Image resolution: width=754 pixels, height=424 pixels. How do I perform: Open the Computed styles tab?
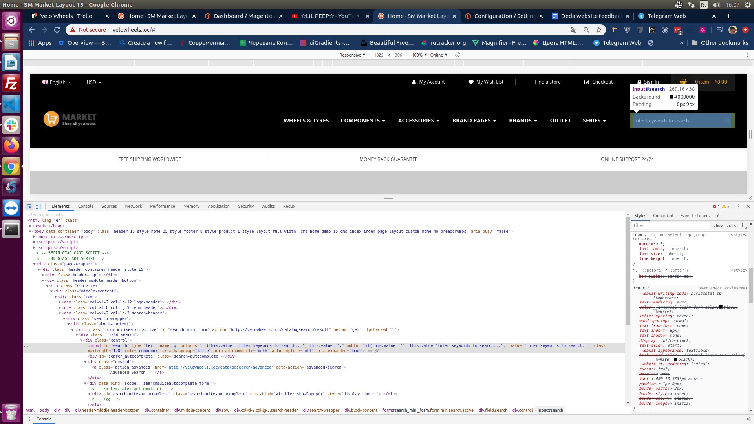point(663,216)
